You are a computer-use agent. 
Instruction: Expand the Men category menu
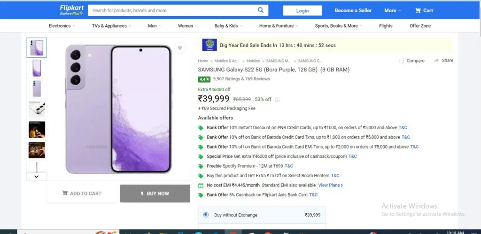[155, 26]
